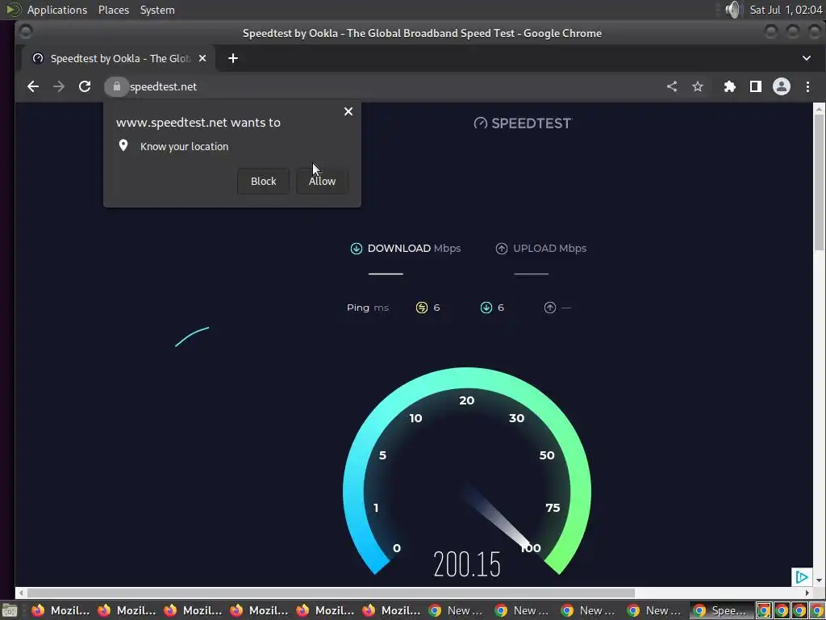
Task: Click the download latency icon in Ping row
Action: tap(486, 308)
